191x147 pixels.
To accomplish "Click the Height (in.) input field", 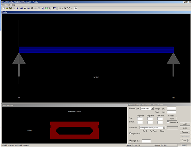I will pos(171,108).
